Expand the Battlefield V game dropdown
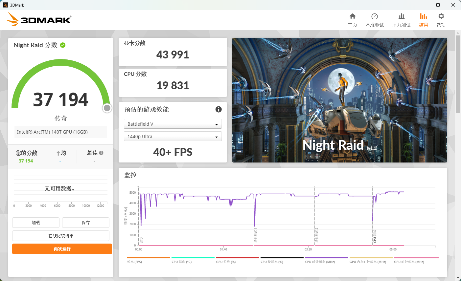461x281 pixels. click(x=173, y=124)
